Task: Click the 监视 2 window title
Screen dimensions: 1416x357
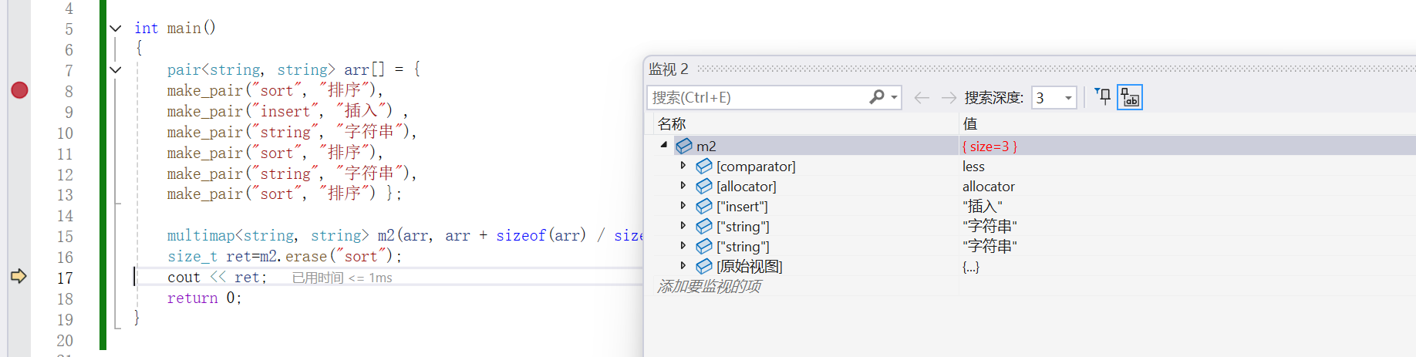Action: (669, 69)
